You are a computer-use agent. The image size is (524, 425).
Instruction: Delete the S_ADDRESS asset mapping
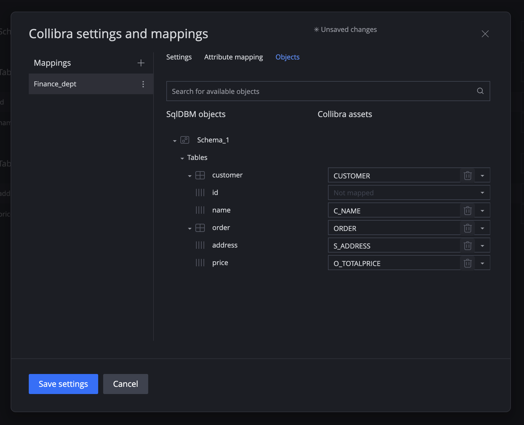click(x=467, y=245)
